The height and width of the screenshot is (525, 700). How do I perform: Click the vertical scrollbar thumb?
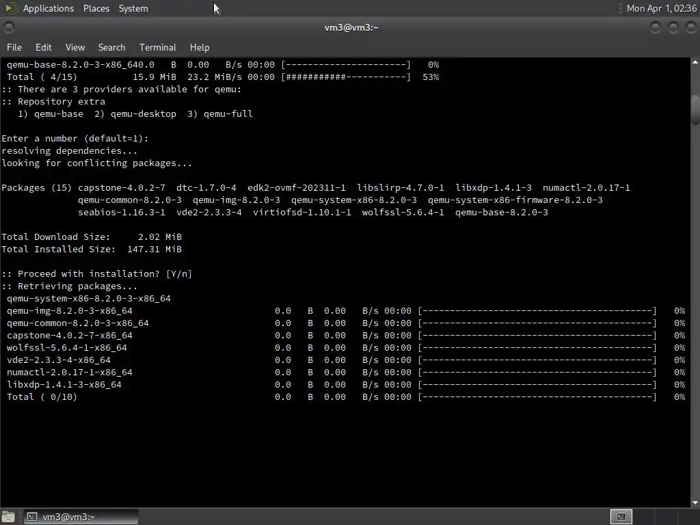click(695, 109)
